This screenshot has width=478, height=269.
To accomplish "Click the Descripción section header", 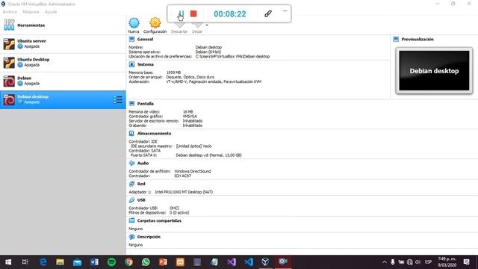I will tap(149, 237).
